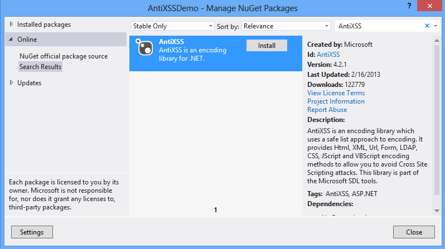Screen dimensions: 445x249
Task: Select Installed packages in the left pane
Action: pyautogui.click(x=44, y=25)
